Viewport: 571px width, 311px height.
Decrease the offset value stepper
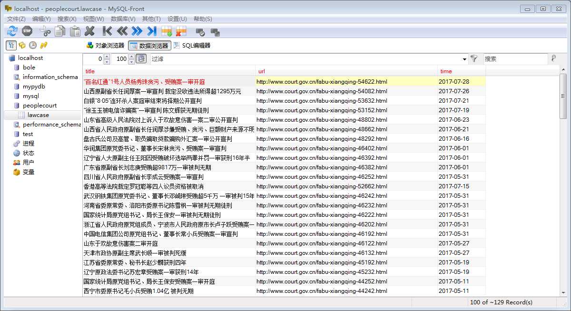[107, 61]
